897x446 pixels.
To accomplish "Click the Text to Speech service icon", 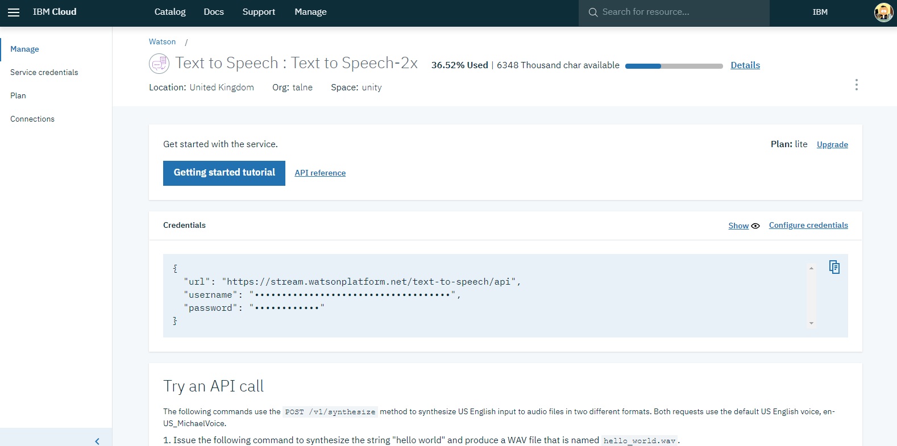I will tap(159, 63).
